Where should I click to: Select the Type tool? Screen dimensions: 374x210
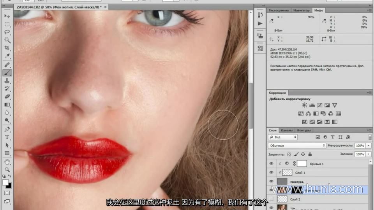pos(7,137)
